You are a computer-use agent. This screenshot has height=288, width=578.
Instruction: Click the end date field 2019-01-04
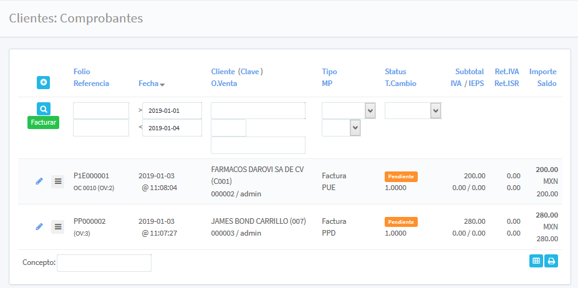pos(171,128)
